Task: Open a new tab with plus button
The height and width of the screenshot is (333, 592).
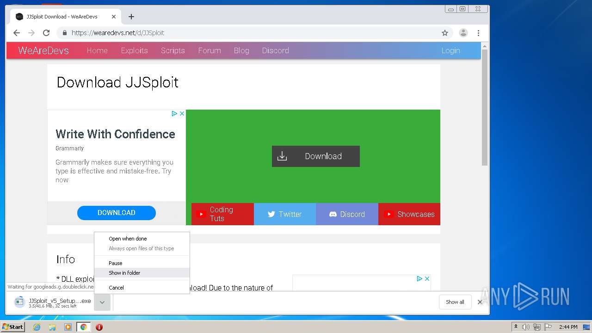Action: [x=131, y=17]
